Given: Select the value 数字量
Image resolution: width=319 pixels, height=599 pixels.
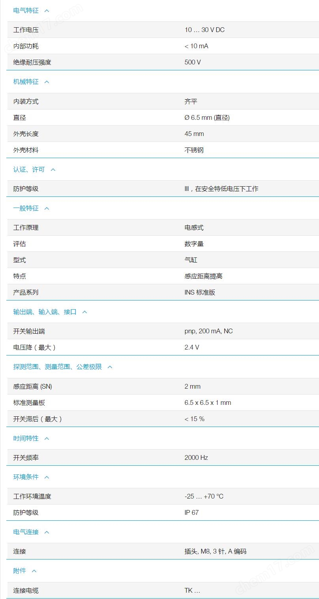Looking at the screenshot, I should tap(194, 244).
